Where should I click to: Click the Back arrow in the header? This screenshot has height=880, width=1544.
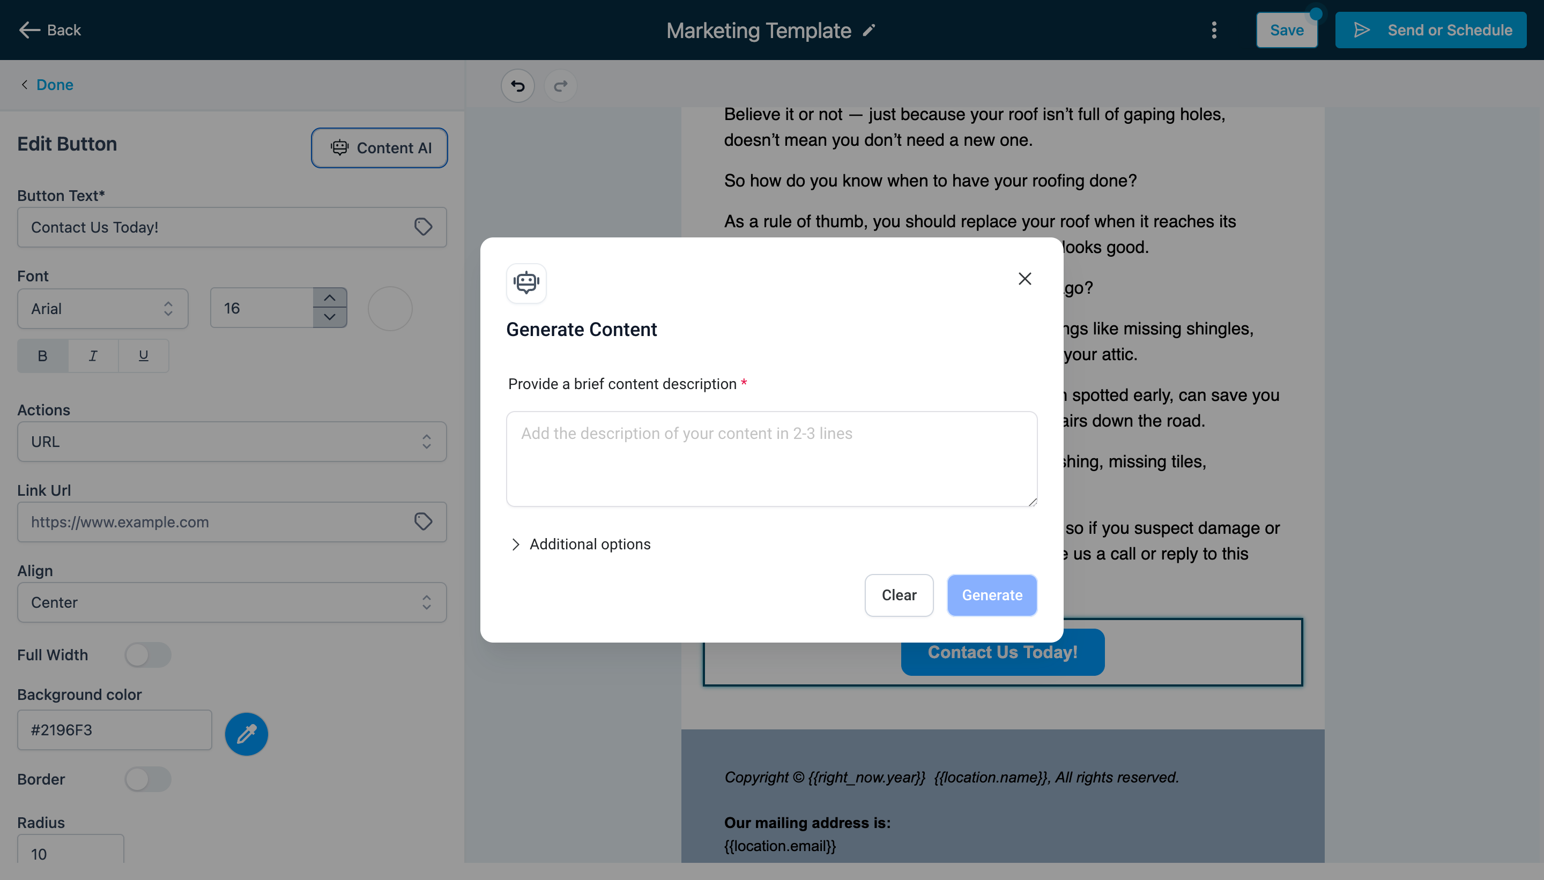coord(29,29)
